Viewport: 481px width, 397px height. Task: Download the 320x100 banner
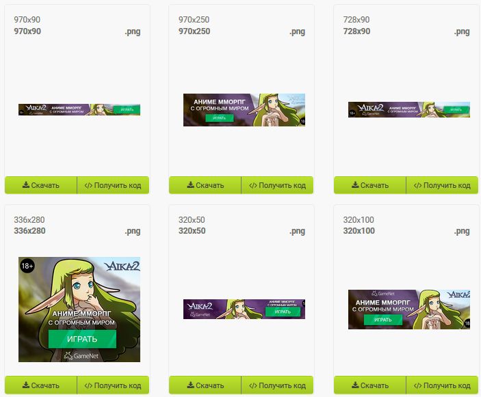point(370,385)
